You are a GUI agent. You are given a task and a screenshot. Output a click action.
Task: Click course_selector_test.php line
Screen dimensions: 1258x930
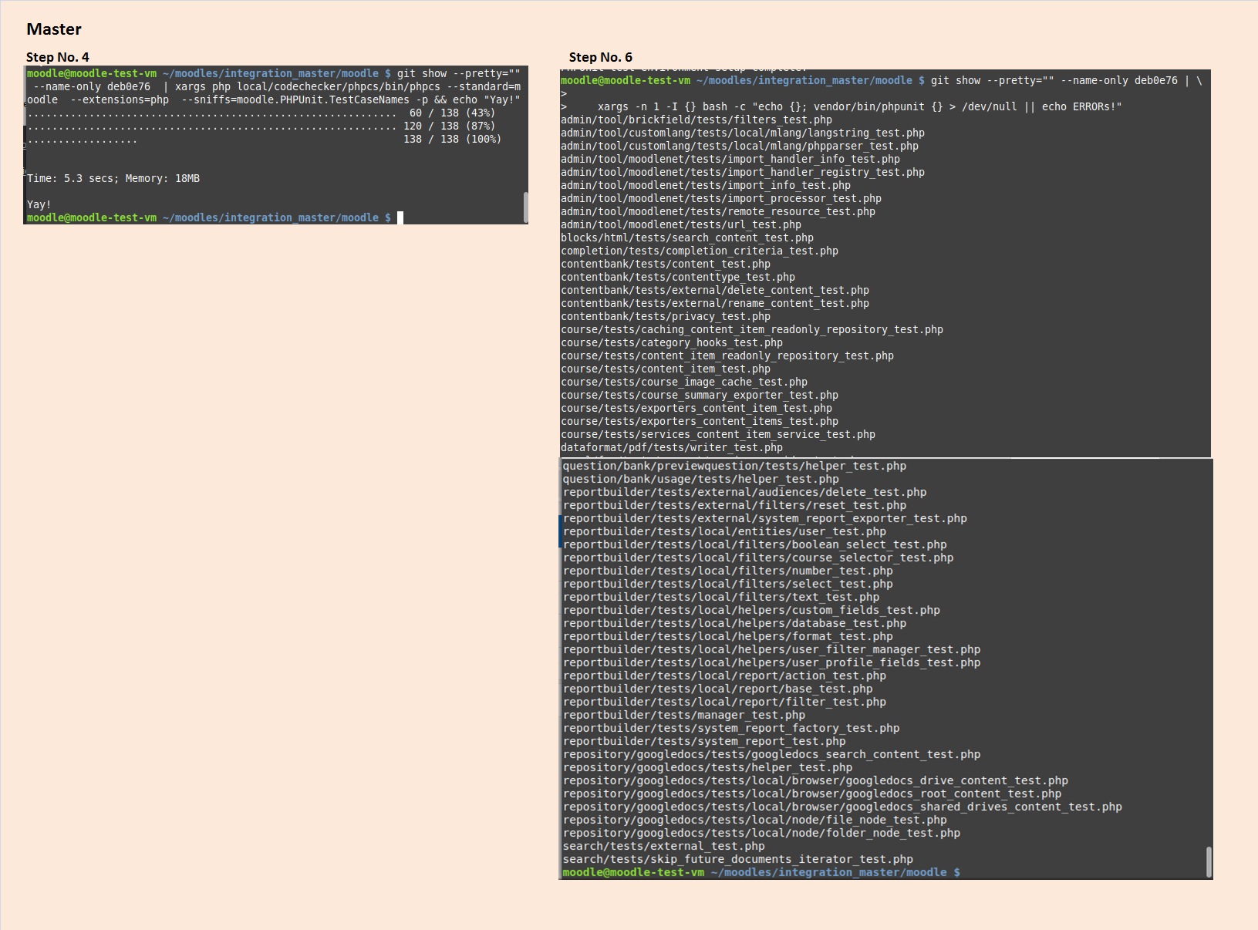tap(758, 558)
